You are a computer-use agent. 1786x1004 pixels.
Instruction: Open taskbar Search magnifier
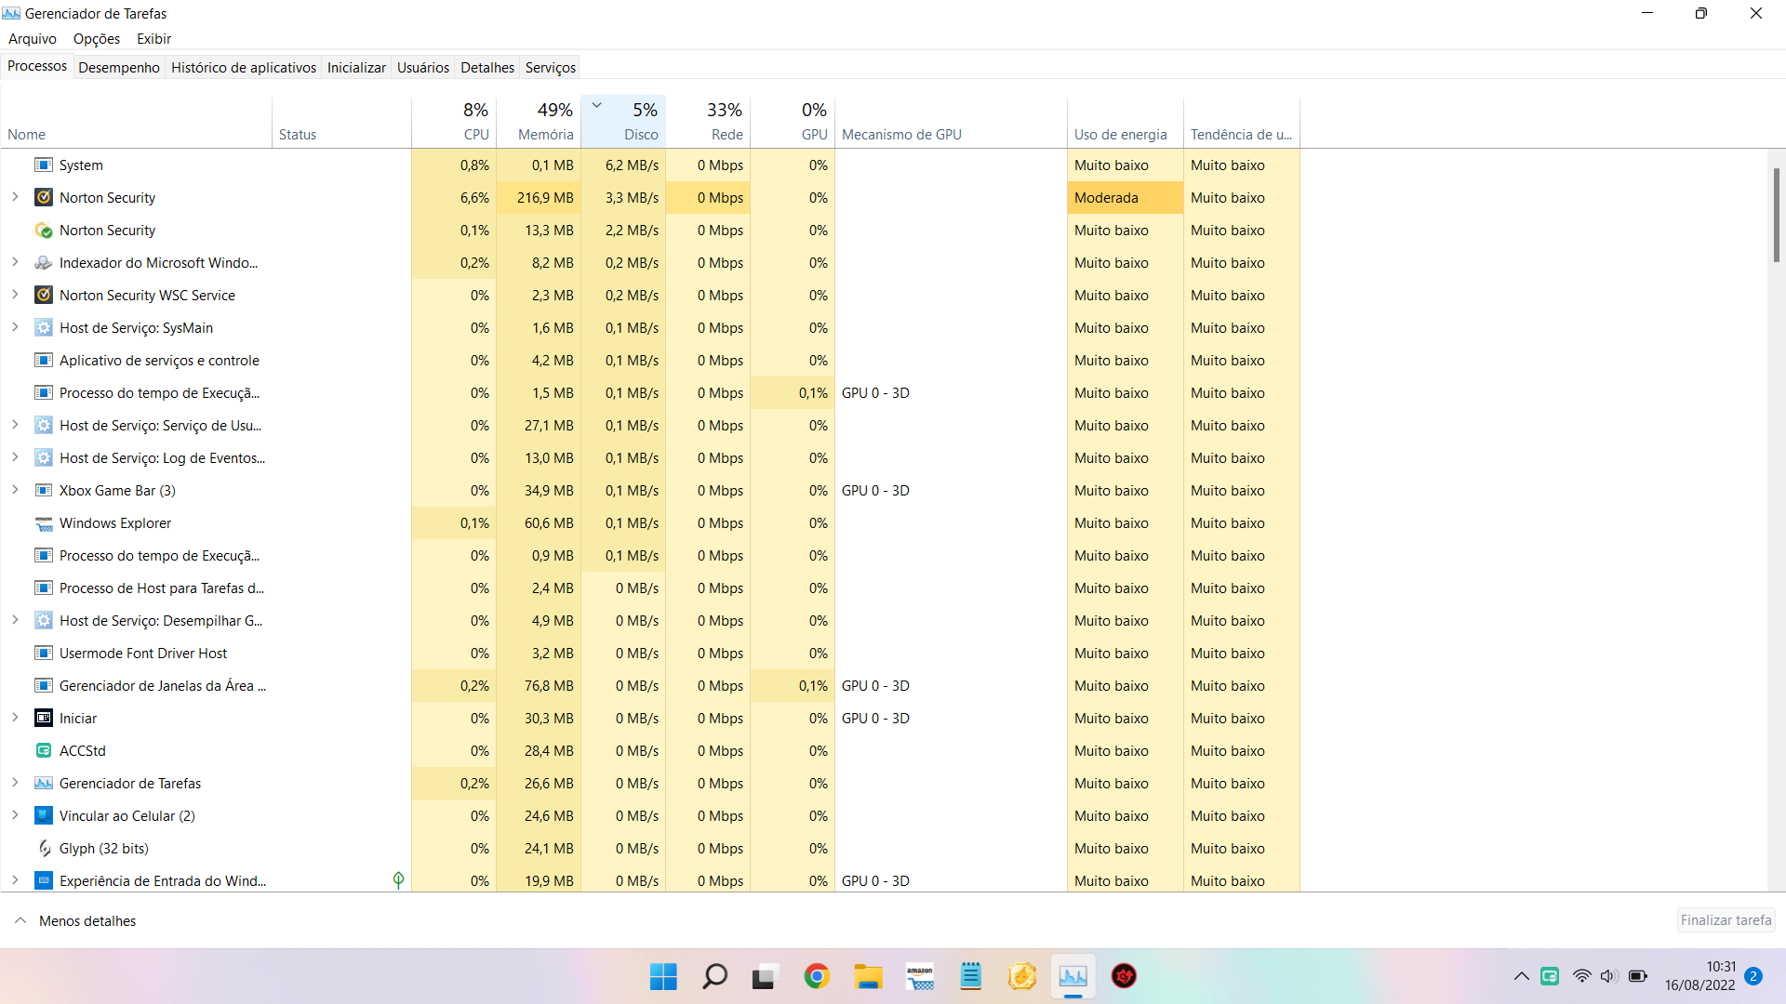[714, 976]
